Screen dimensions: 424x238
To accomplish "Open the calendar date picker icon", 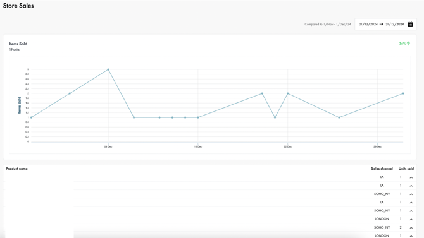I will coord(410,24).
